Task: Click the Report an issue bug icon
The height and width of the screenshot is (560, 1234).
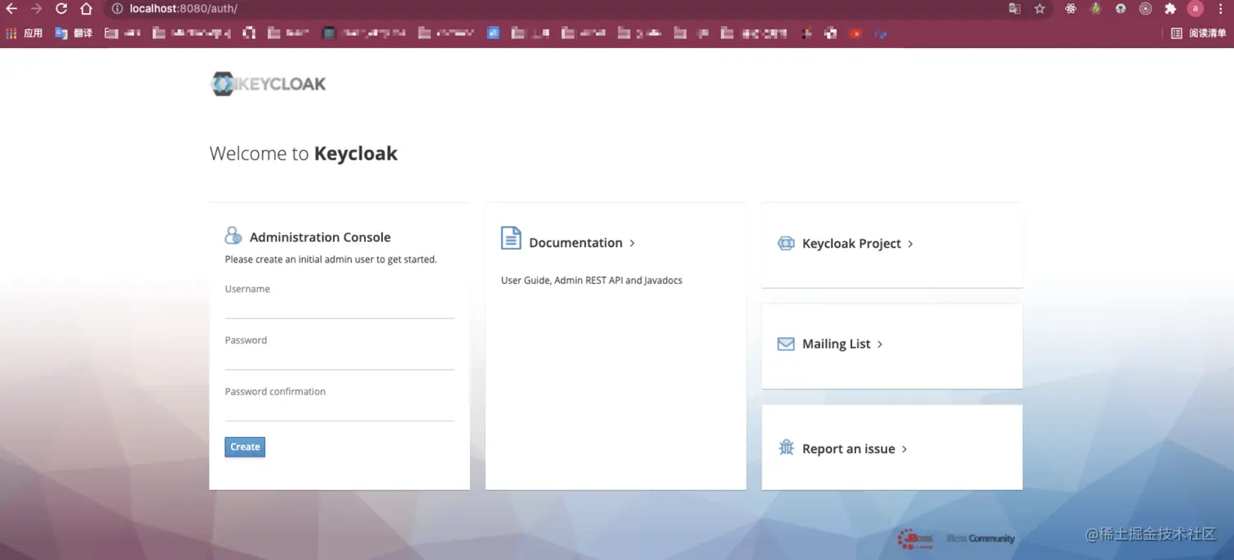Action: 786,447
